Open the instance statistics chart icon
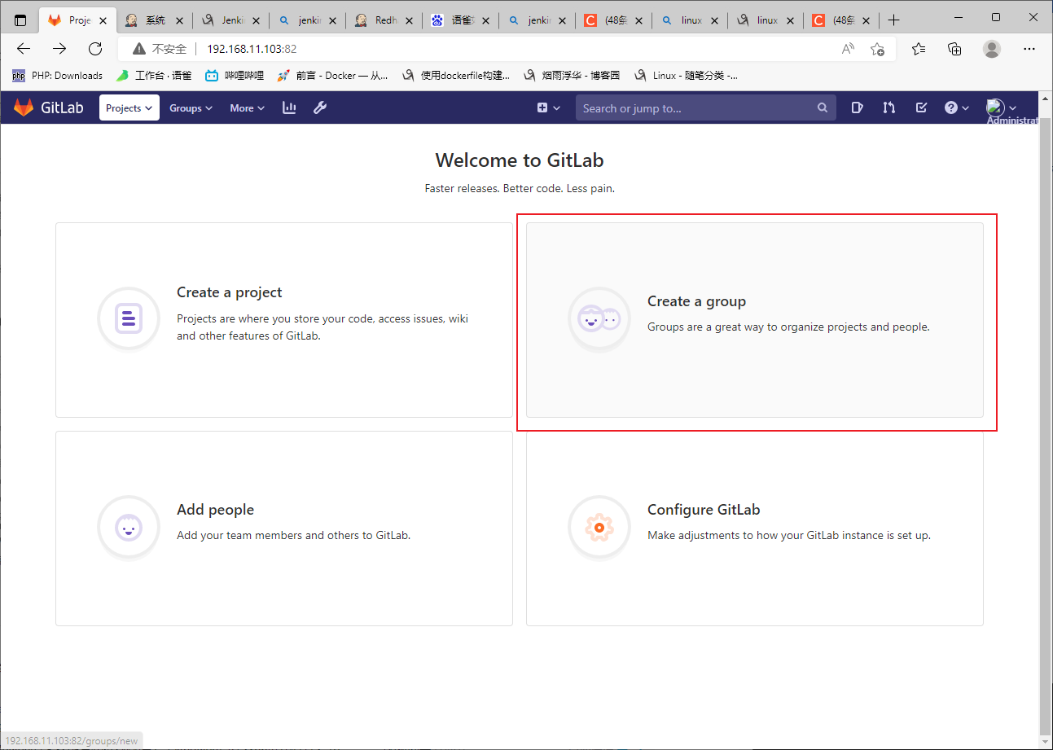 [289, 107]
